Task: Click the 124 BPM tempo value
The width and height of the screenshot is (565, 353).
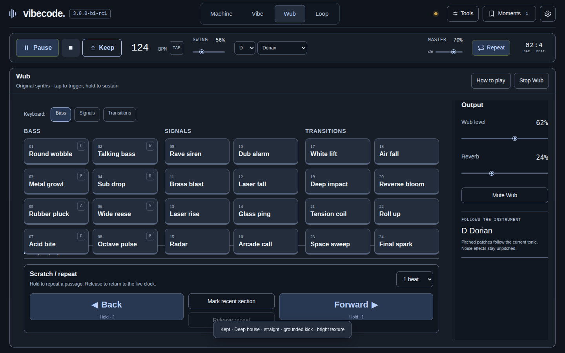Action: (x=140, y=48)
